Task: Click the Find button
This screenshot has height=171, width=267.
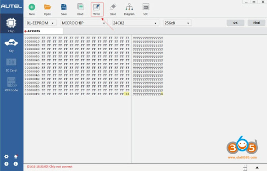Action: tap(256, 23)
